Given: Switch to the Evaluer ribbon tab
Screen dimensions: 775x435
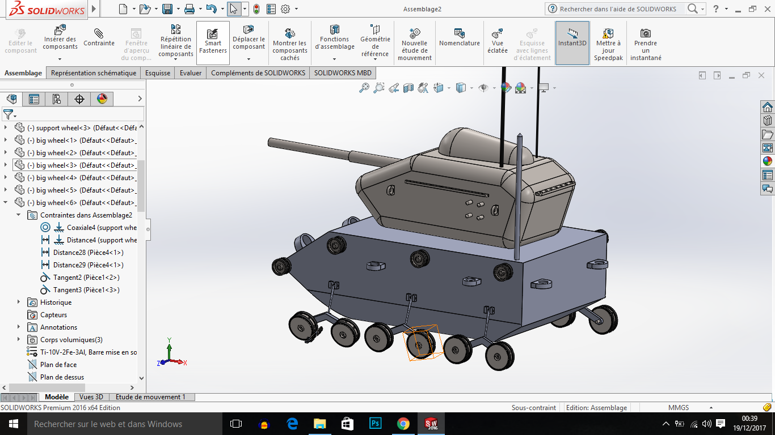Looking at the screenshot, I should point(191,73).
